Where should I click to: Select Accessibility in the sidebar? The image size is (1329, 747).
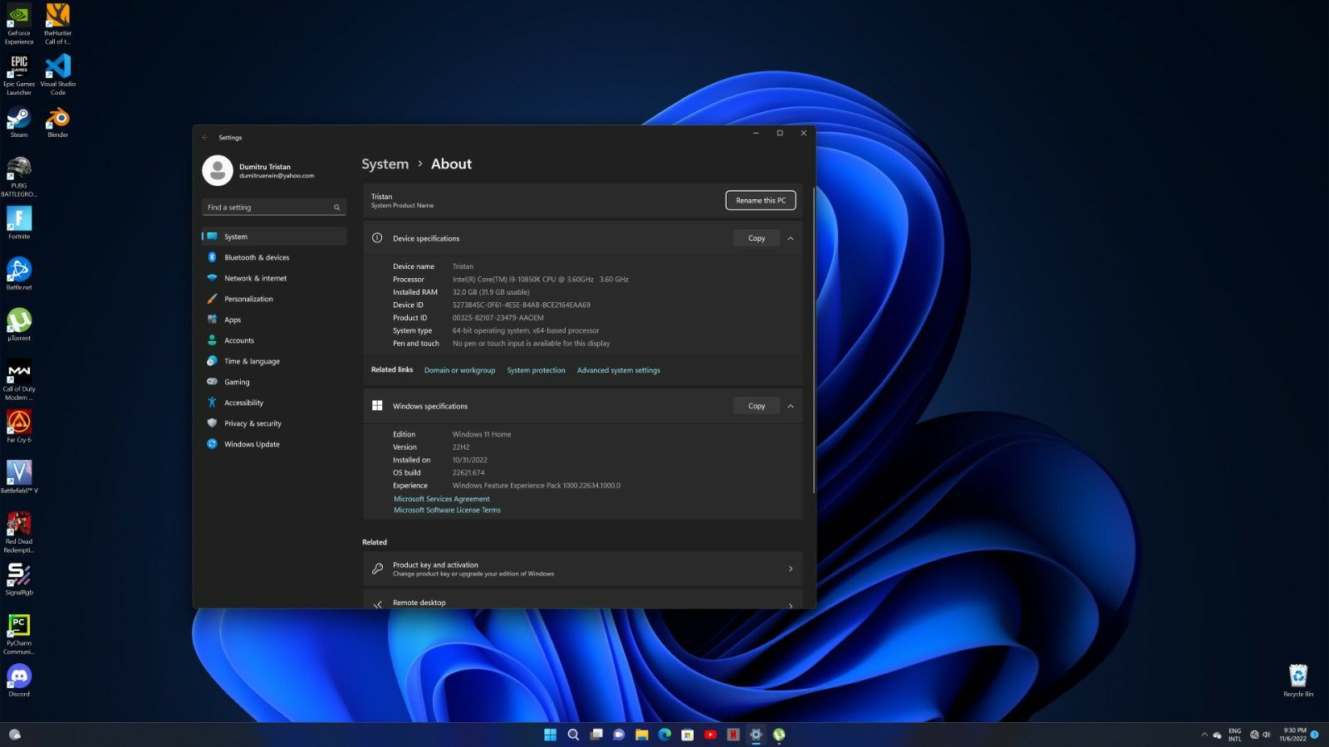273,403
